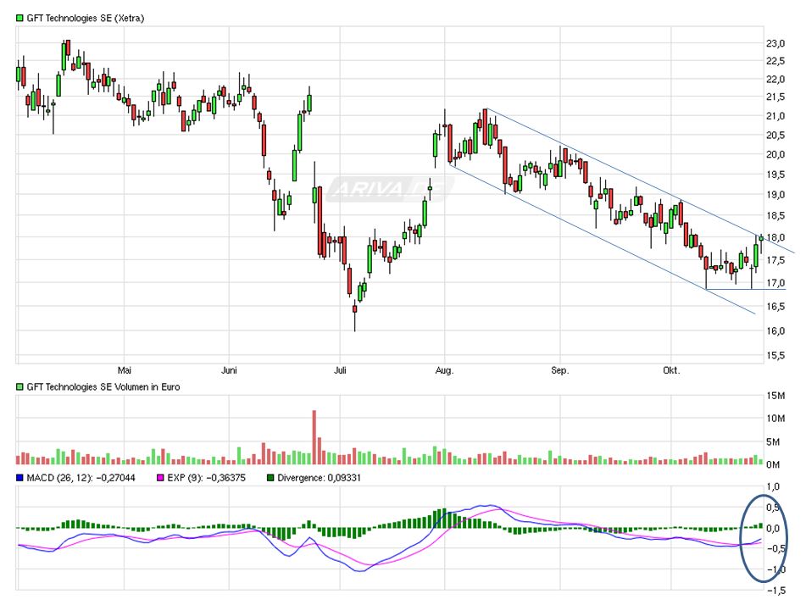Click the Okt. month axis label
The width and height of the screenshot is (806, 605).
[671, 370]
